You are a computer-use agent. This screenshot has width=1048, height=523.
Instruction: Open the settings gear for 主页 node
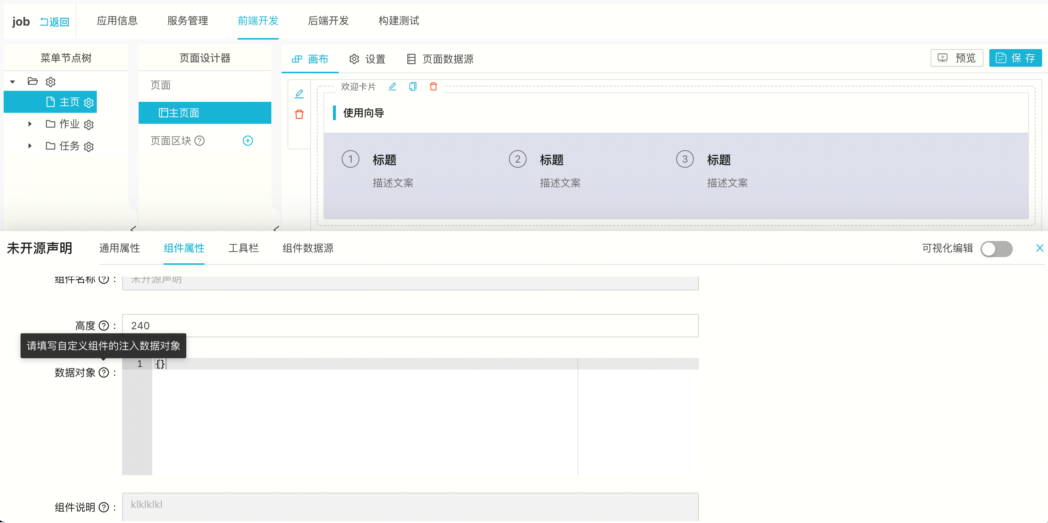89,103
